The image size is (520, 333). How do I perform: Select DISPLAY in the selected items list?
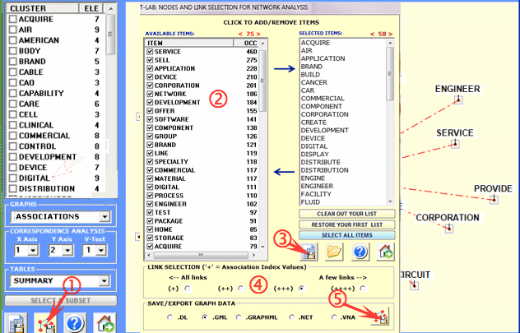point(315,154)
